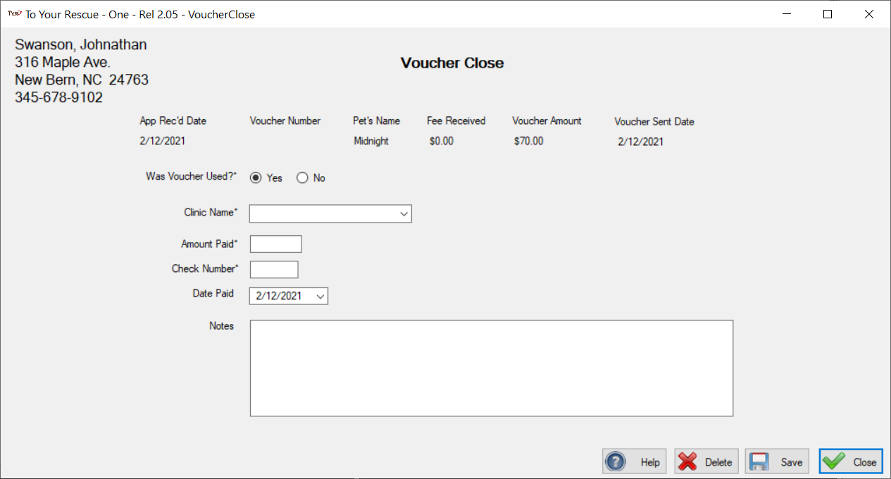Click the red X Delete icon
891x479 pixels.
coord(687,462)
